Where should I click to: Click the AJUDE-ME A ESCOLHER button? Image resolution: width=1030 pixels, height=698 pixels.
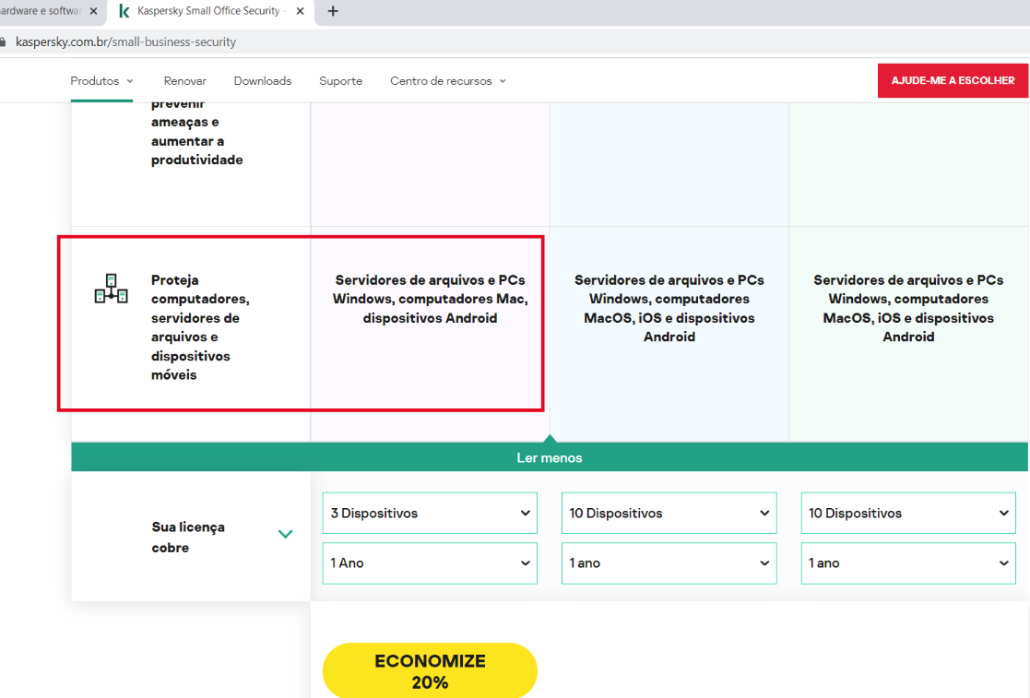[953, 80]
